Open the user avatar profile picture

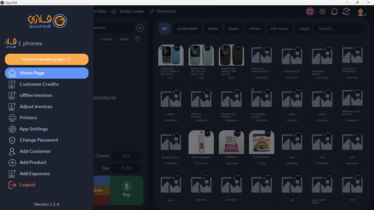361,11
